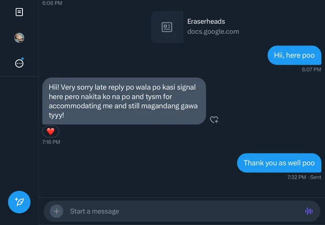Select the "Thank you as well poo" bubble
The width and height of the screenshot is (325, 225).
coord(279,163)
